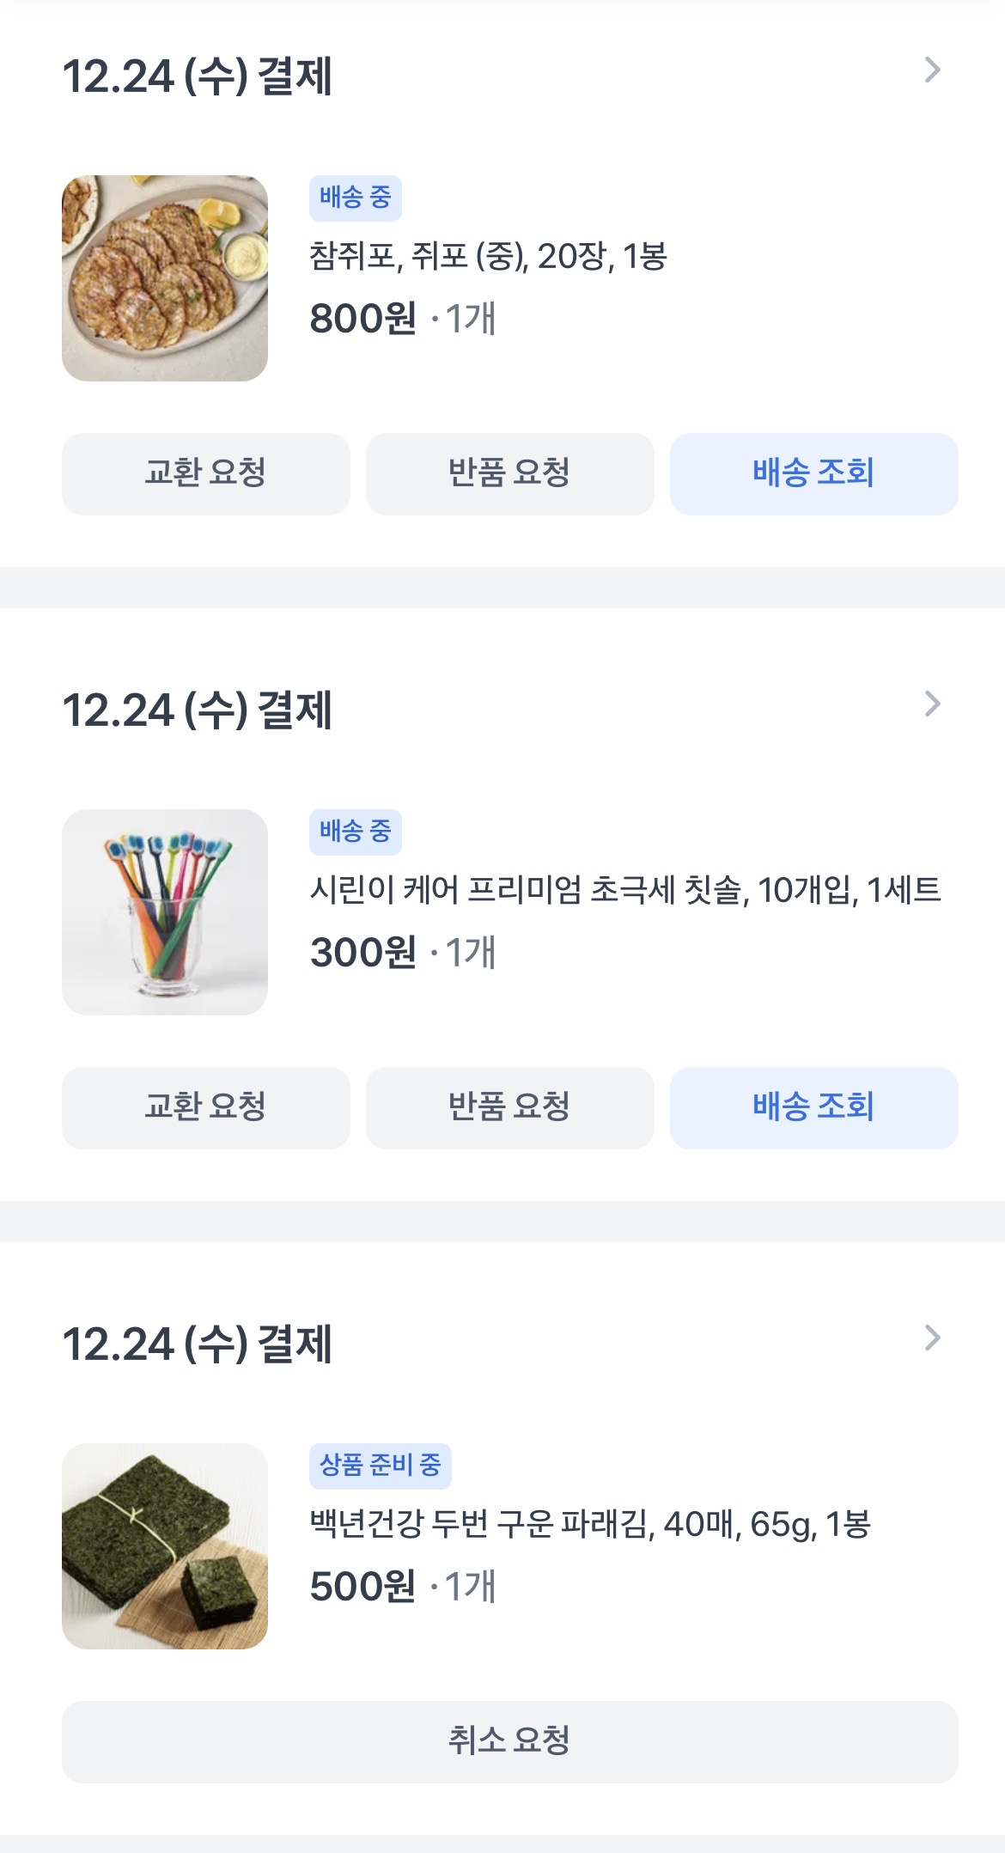Select the 파래김 seaweed product photo
1005x1853 pixels.
(x=165, y=1546)
